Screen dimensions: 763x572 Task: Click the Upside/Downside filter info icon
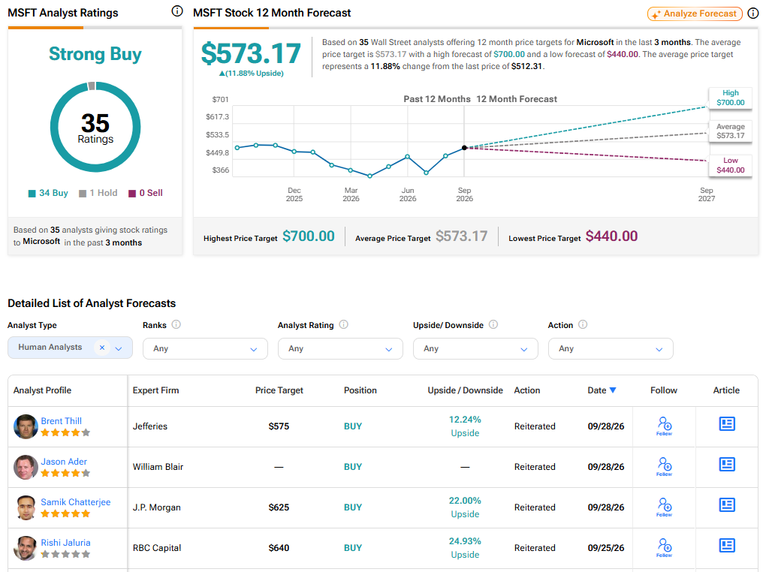pos(493,324)
